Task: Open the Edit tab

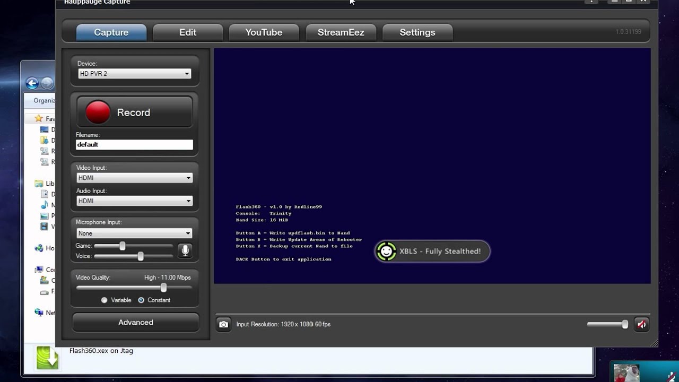Action: click(188, 32)
